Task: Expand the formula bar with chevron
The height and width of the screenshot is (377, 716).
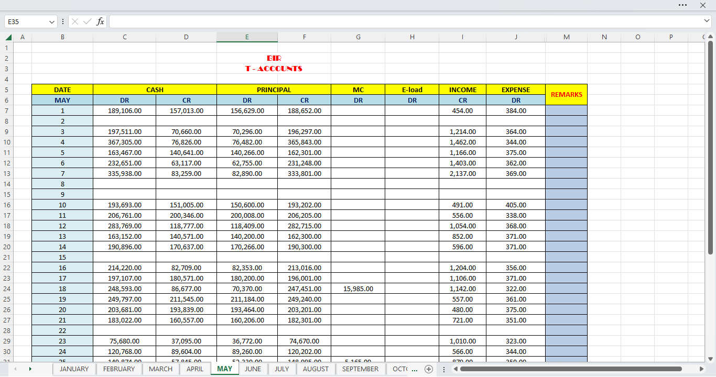Action: point(707,21)
